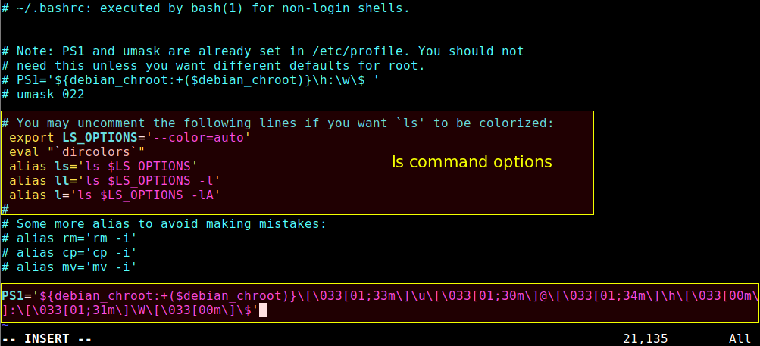Click the white block cursor after PS1 string
This screenshot has width=760, height=346.
click(264, 310)
